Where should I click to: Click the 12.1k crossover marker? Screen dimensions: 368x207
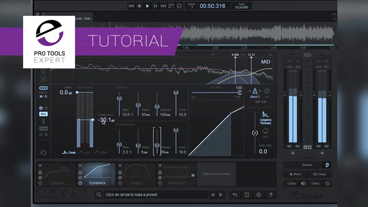click(x=251, y=57)
